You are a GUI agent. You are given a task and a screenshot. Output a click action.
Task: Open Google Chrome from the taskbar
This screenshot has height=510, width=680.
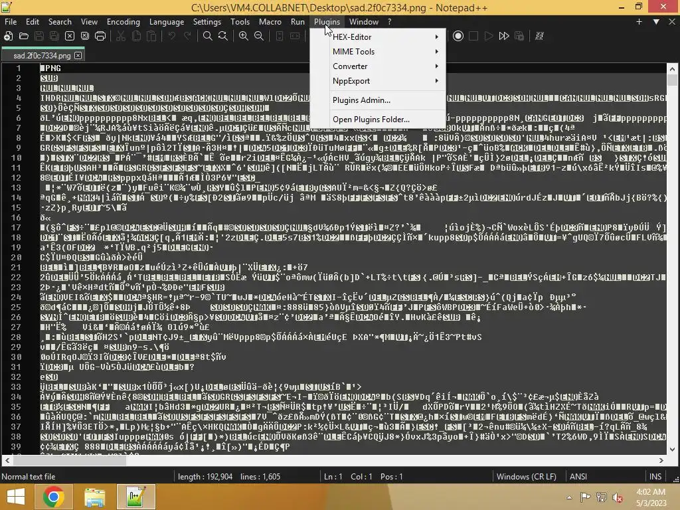(54, 497)
